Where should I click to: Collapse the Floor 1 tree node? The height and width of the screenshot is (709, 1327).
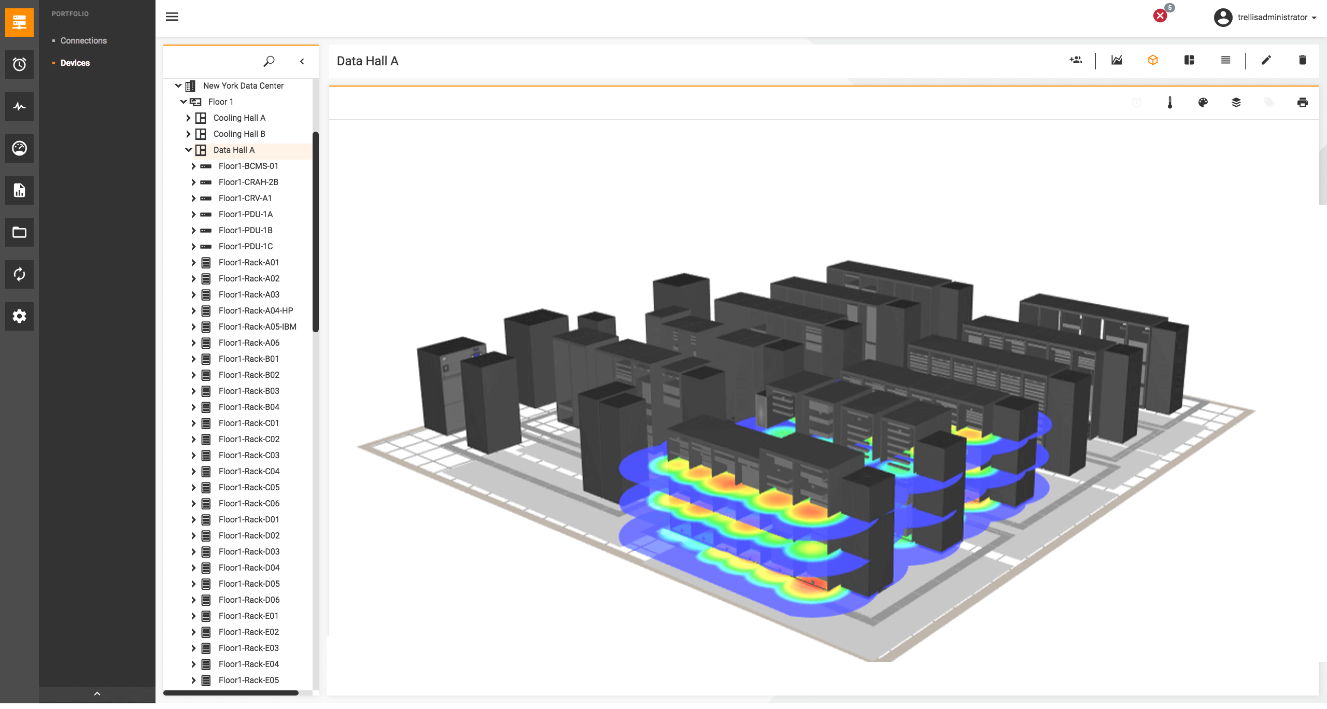[183, 102]
